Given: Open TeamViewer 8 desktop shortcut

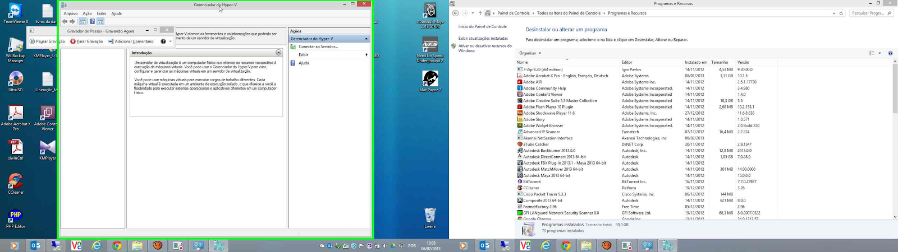Looking at the screenshot, I should (16, 13).
